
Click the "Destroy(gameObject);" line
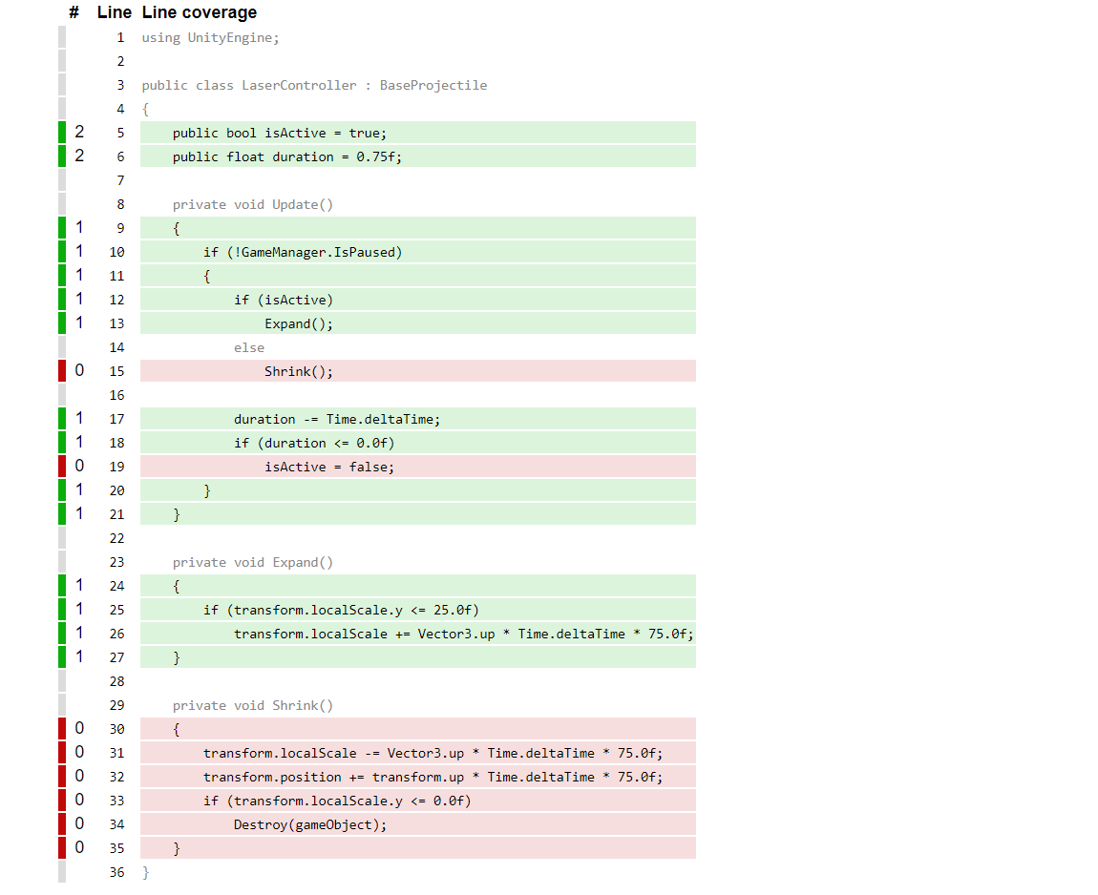point(310,824)
